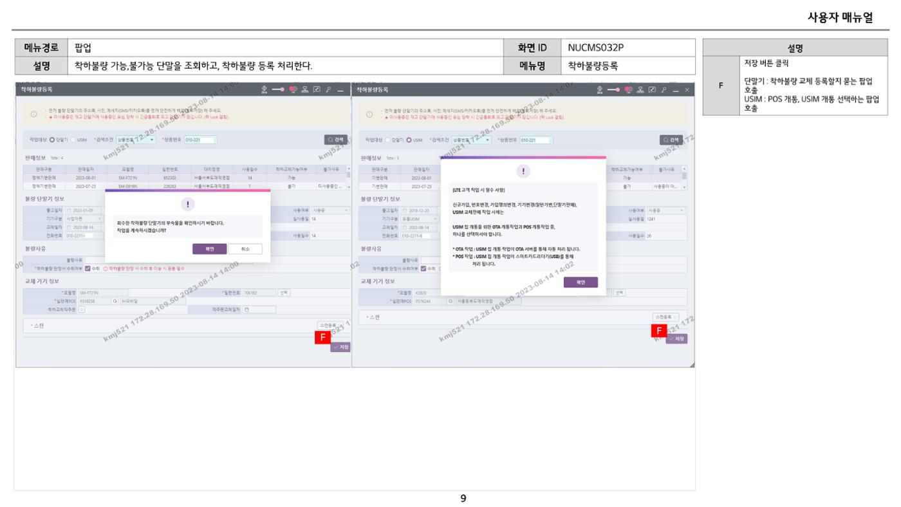Select 단말기 radio button in right window
This screenshot has width=901, height=507.
tap(388, 139)
